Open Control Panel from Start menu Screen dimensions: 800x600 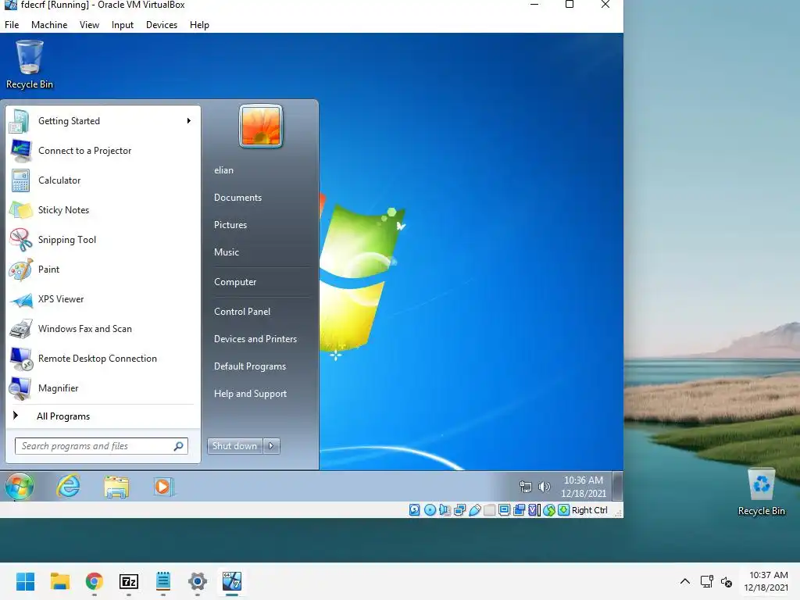tap(242, 311)
